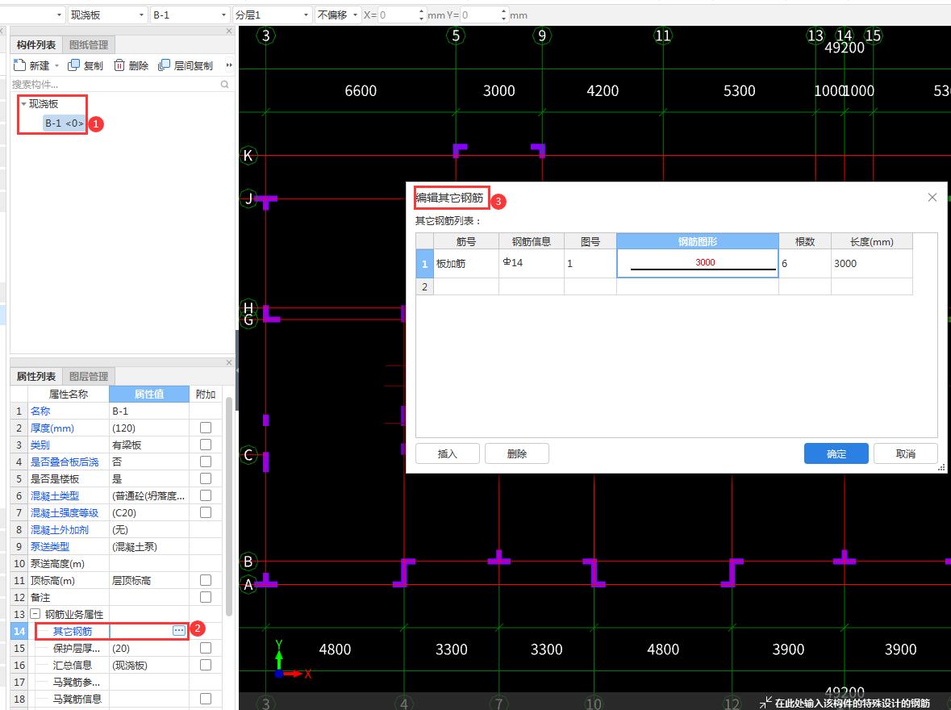
Task: Click the 其它钢筋 property row
Action: coord(111,631)
